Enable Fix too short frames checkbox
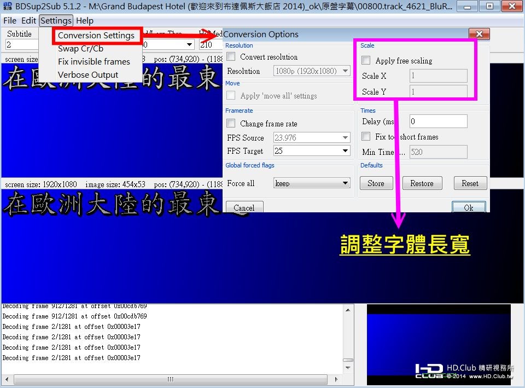Image resolution: width=525 pixels, height=388 pixels. (x=366, y=136)
